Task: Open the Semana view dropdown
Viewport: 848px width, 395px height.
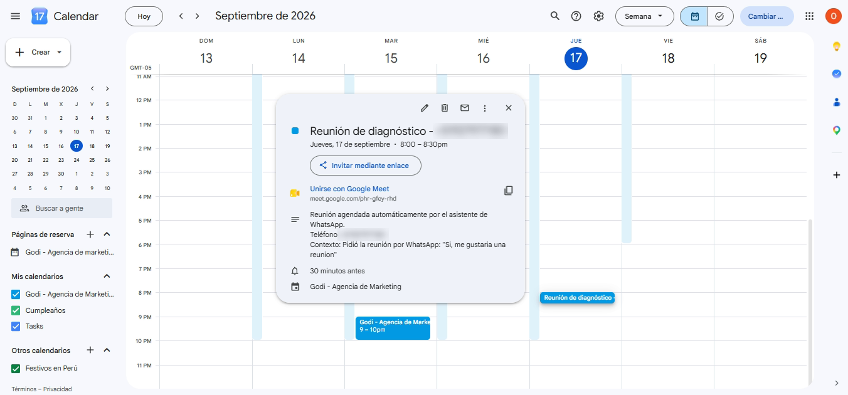Action: (x=644, y=16)
